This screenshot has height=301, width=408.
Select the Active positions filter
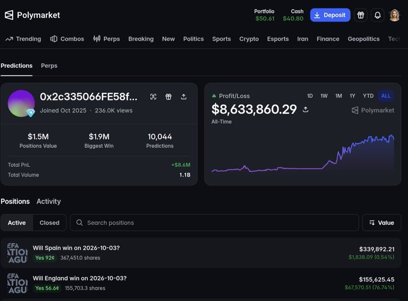(17, 223)
